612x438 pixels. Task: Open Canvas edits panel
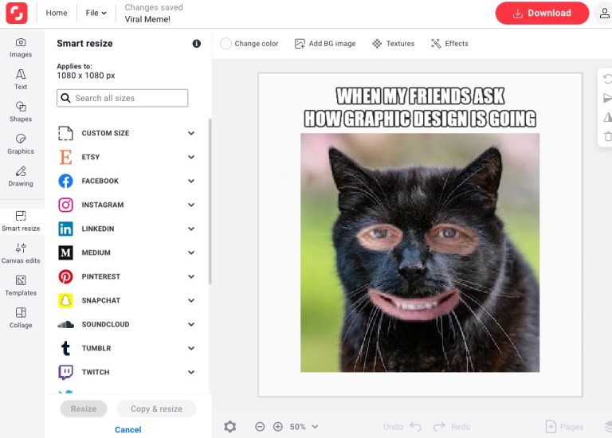(x=21, y=253)
